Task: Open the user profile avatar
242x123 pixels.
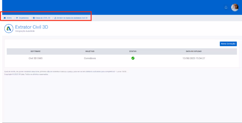Action: coord(235,8)
